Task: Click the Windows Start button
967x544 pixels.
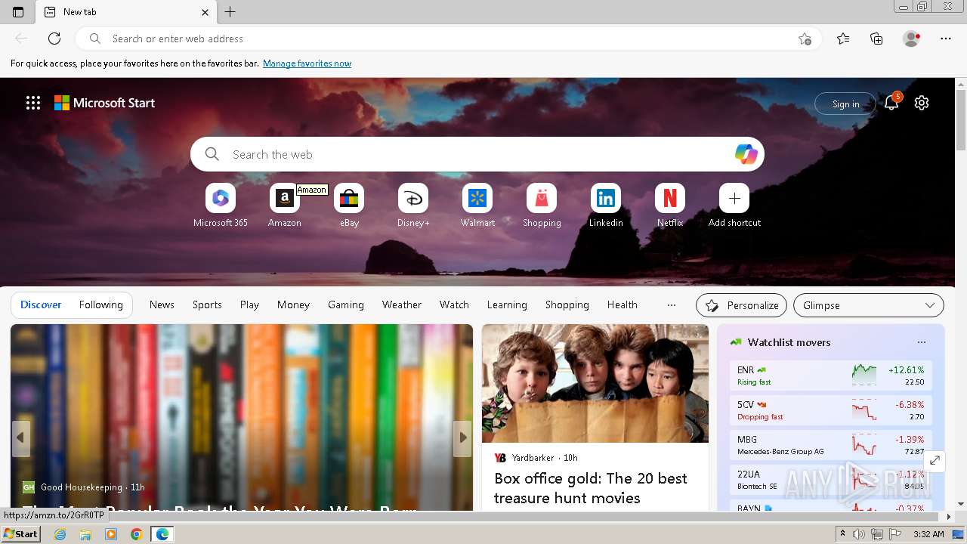Action: pos(20,533)
